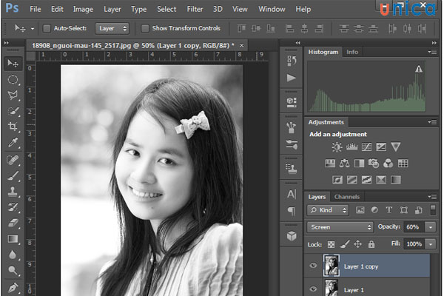Filter layers by adjustment layers
Viewport: 444px width, 296px height.
pos(374,210)
